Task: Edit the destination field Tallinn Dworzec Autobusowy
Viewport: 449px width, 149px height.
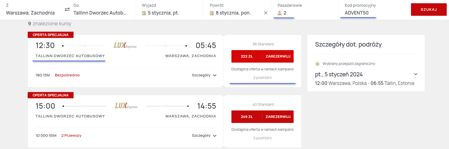Action: [100, 13]
